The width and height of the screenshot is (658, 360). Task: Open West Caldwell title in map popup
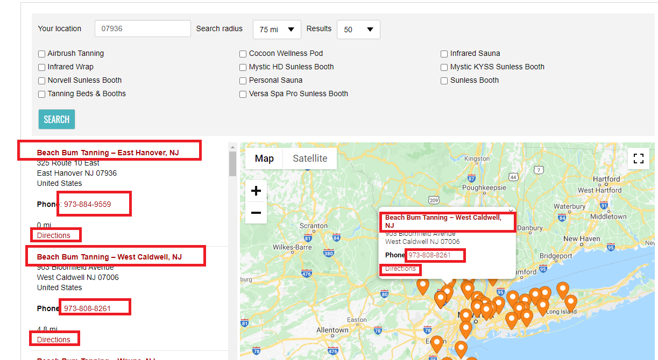443,221
